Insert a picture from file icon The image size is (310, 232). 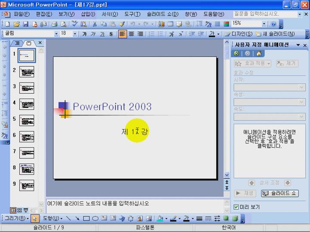tap(149, 218)
